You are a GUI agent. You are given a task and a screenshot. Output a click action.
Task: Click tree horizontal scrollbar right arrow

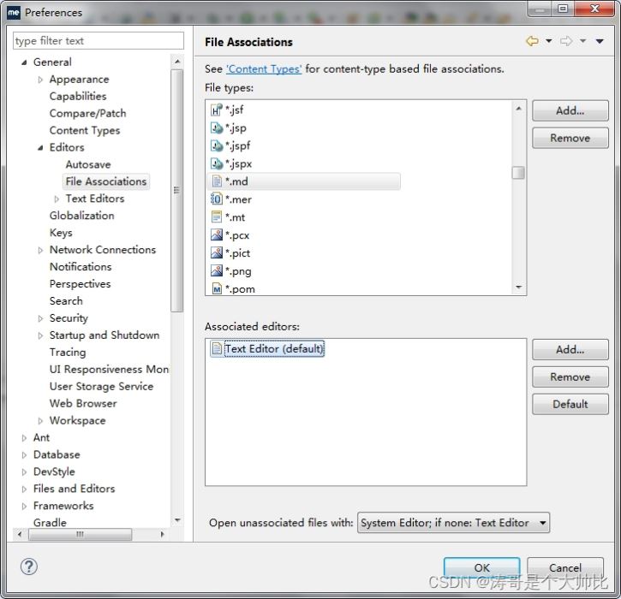[x=162, y=534]
